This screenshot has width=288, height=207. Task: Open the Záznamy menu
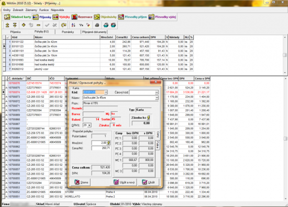[x=31, y=10]
